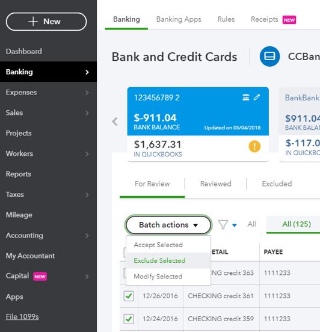Switch to the Reviewed tab

pyautogui.click(x=215, y=184)
